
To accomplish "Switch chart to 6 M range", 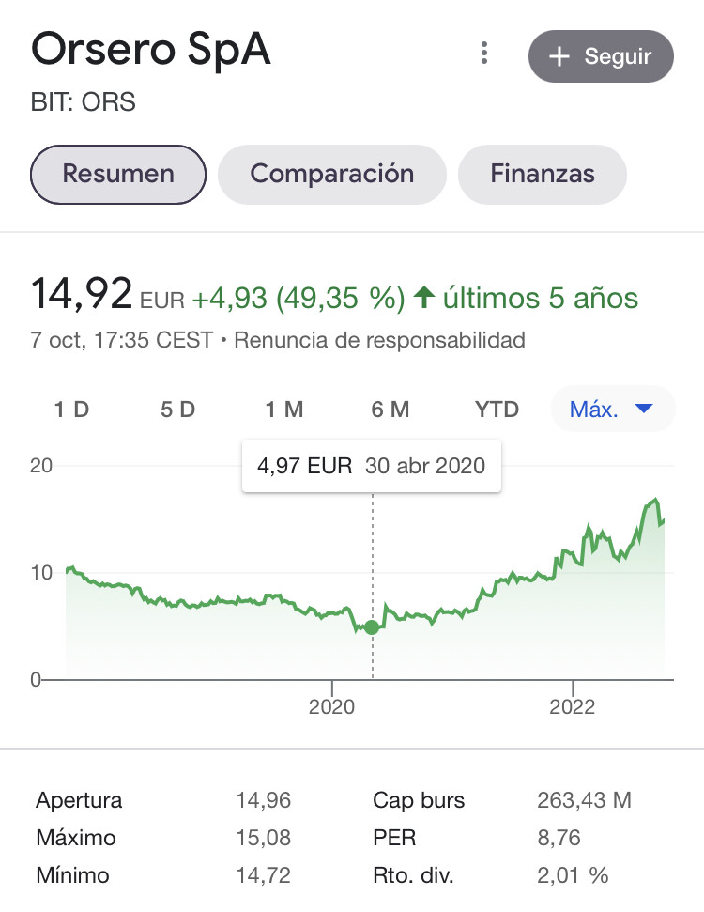I will 390,410.
